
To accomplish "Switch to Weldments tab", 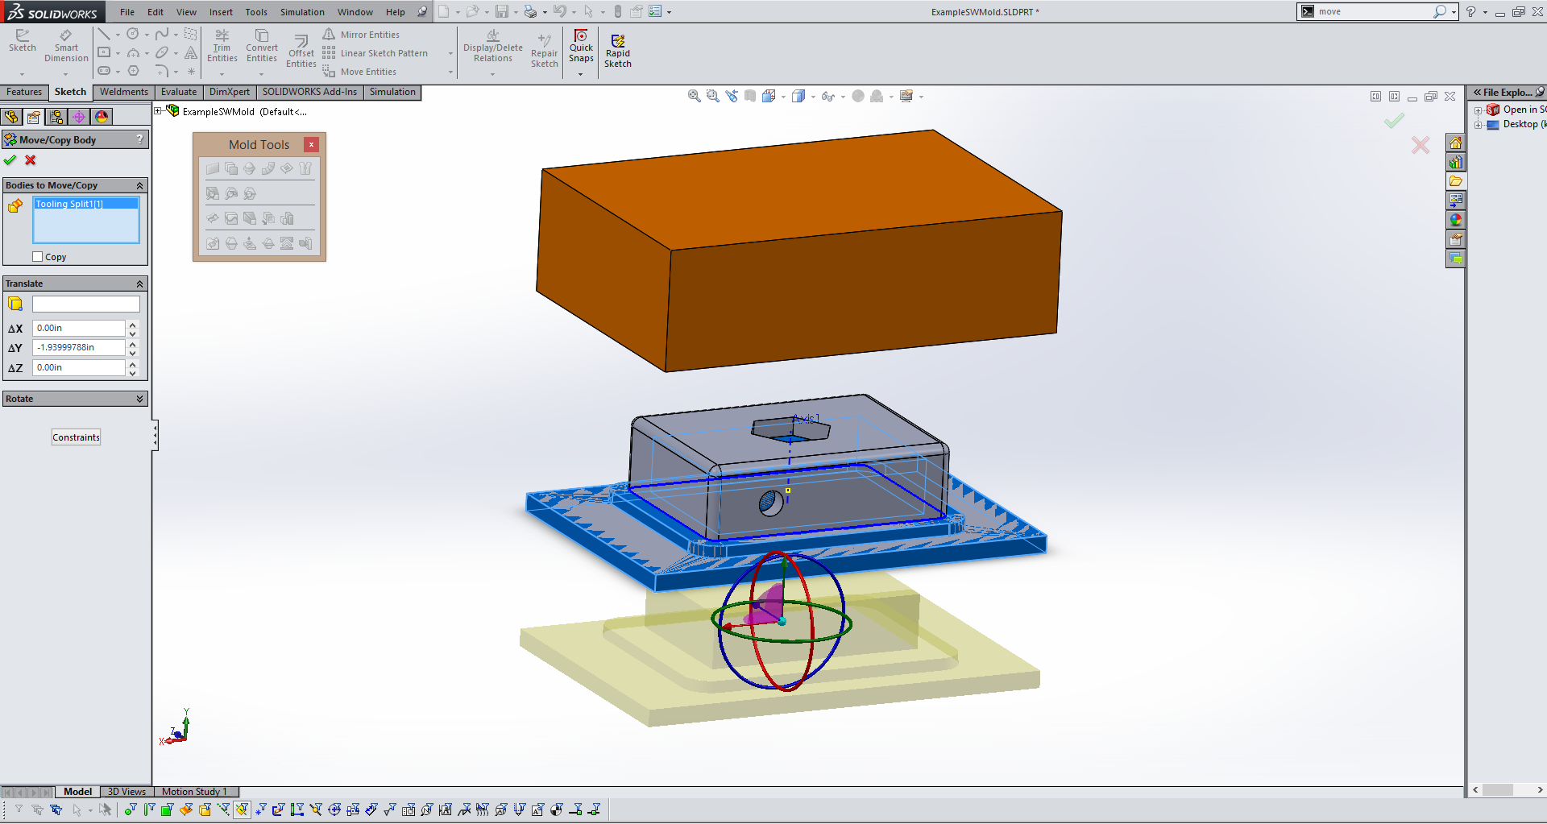I will (x=124, y=93).
